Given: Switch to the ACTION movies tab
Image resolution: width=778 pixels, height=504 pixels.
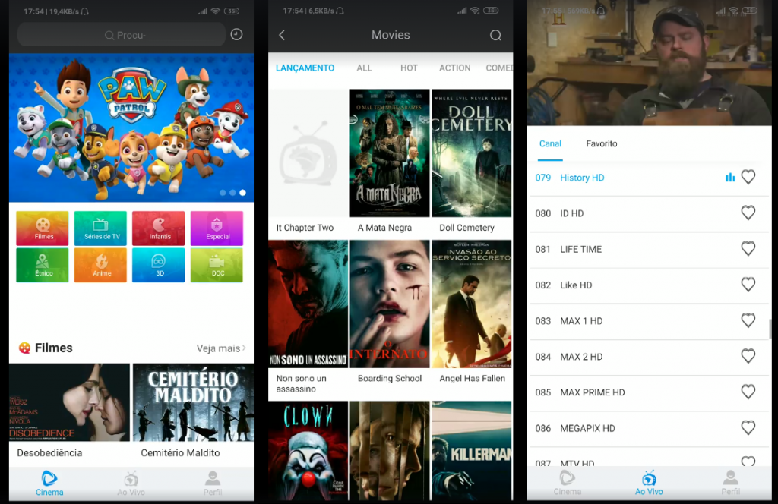Looking at the screenshot, I should point(454,68).
